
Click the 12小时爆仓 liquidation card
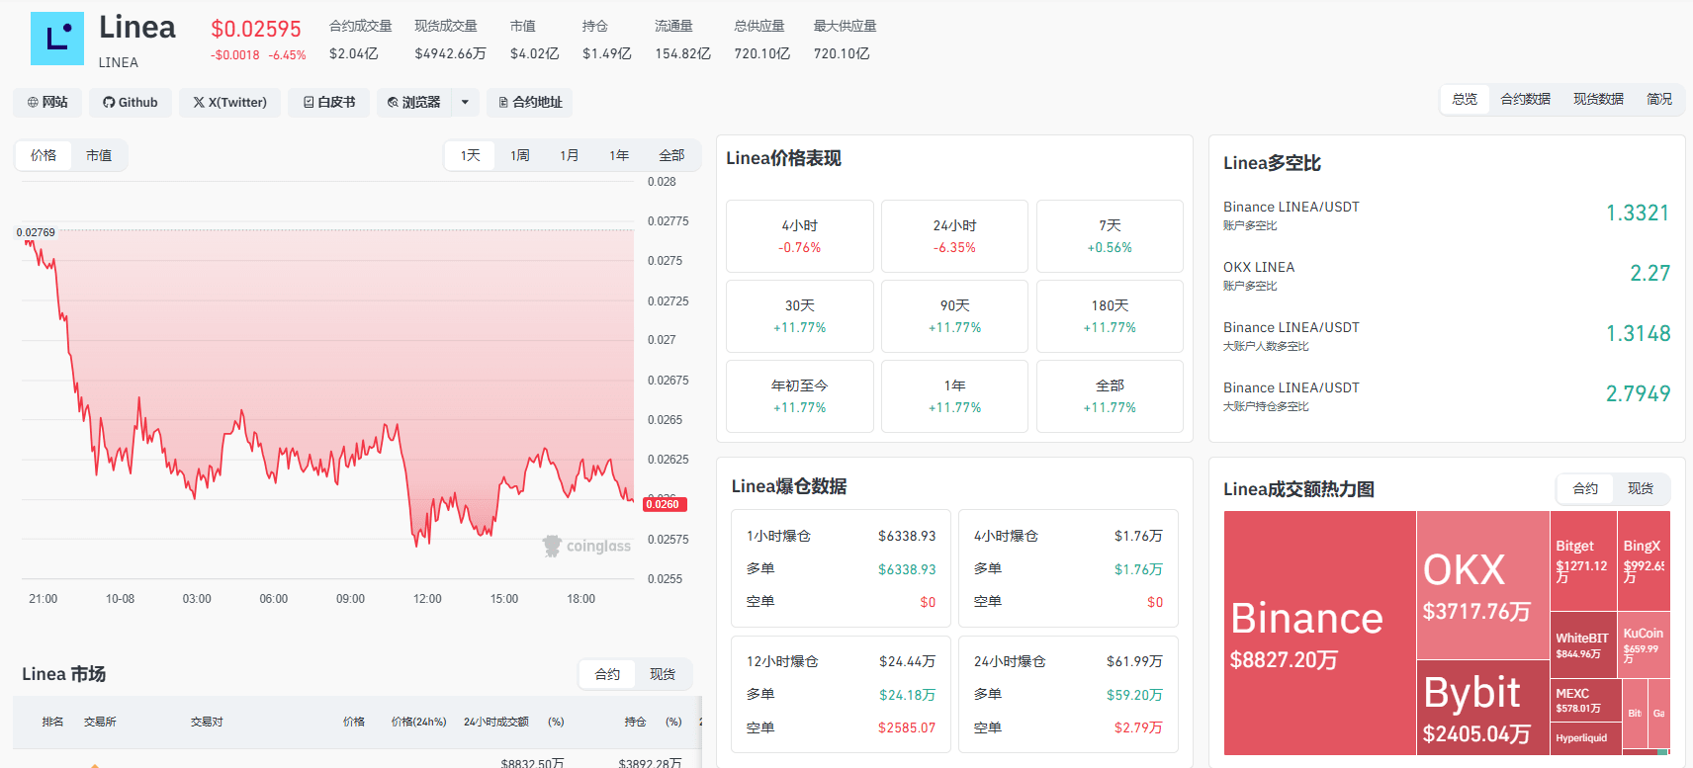click(x=841, y=694)
